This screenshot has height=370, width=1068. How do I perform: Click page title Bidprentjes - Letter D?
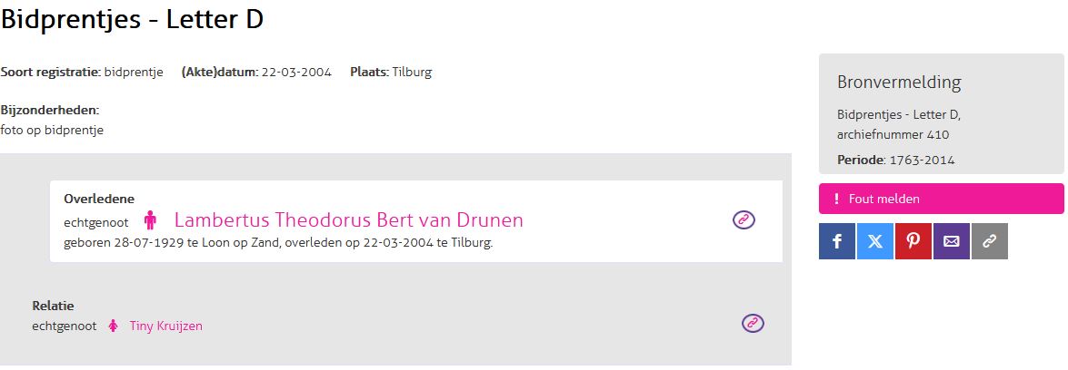[x=133, y=20]
